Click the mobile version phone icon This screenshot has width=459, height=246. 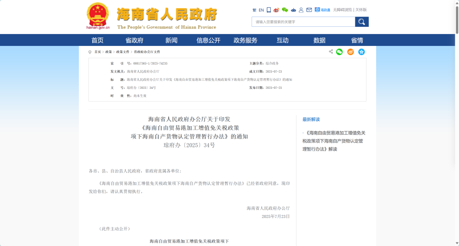pyautogui.click(x=268, y=9)
